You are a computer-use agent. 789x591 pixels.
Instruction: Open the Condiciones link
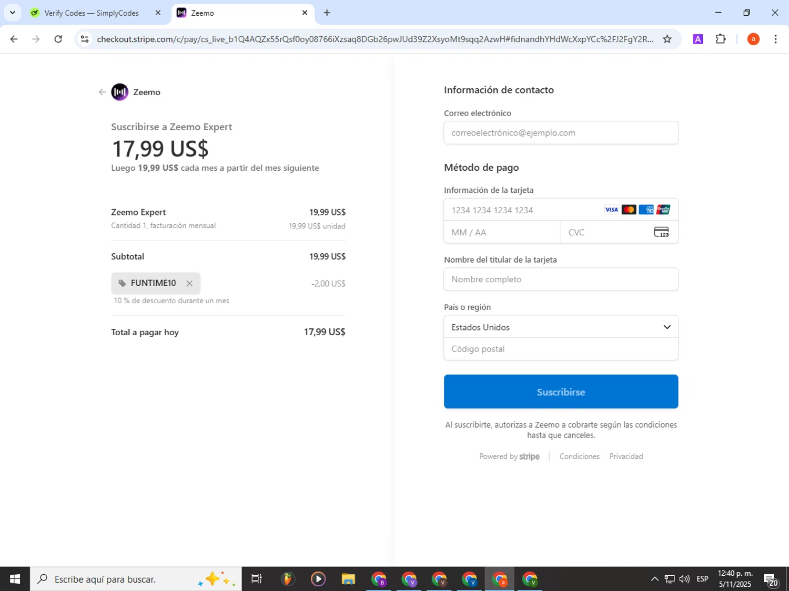tap(579, 457)
